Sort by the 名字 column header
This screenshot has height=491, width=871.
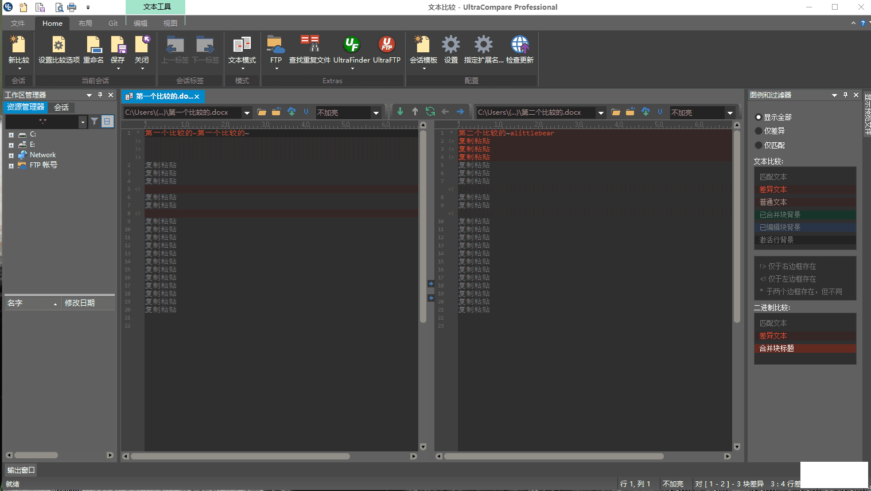32,303
